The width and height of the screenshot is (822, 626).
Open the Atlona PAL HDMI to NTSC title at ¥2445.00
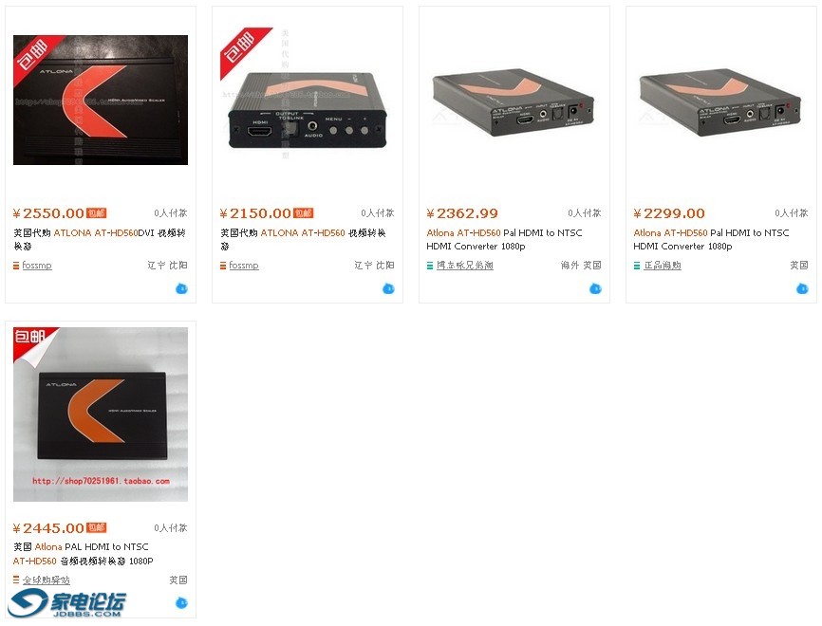[84, 554]
